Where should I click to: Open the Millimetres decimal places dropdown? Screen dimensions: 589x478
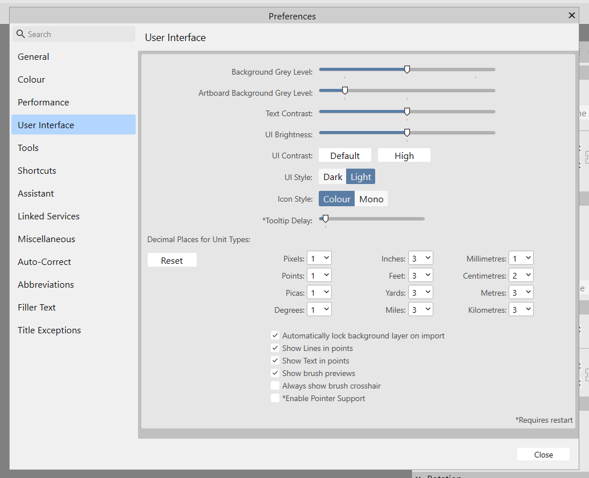[x=521, y=258]
